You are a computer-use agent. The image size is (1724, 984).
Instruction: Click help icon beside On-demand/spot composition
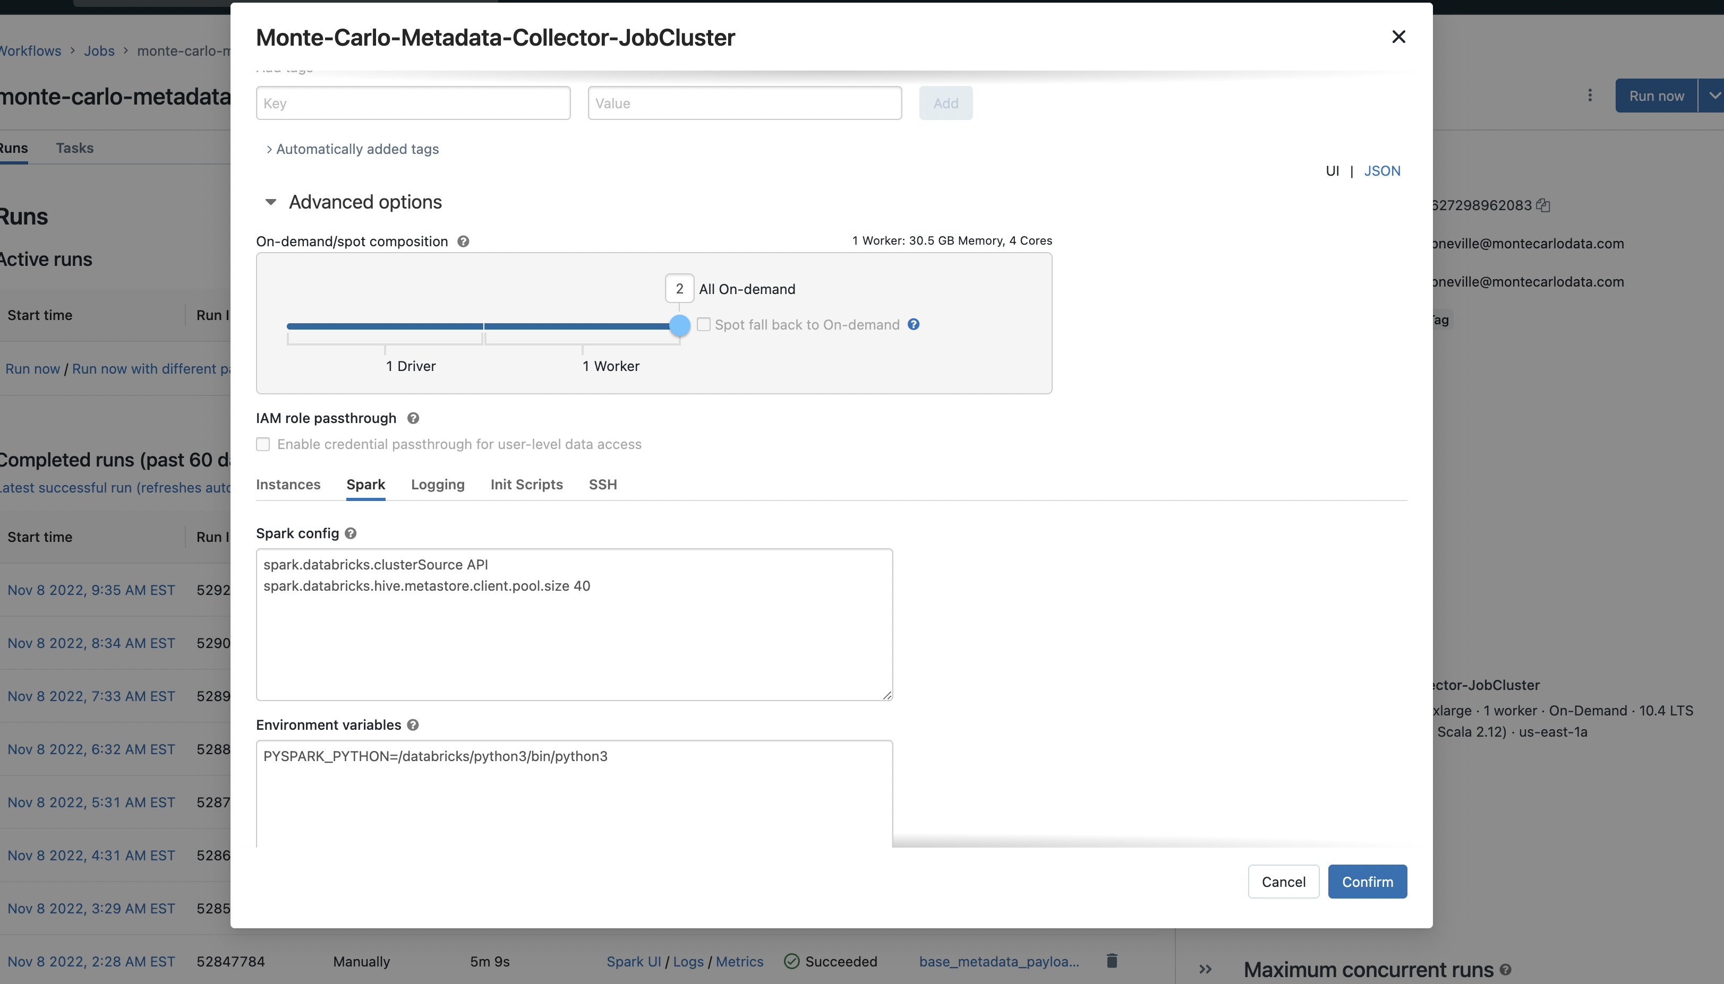pos(463,241)
